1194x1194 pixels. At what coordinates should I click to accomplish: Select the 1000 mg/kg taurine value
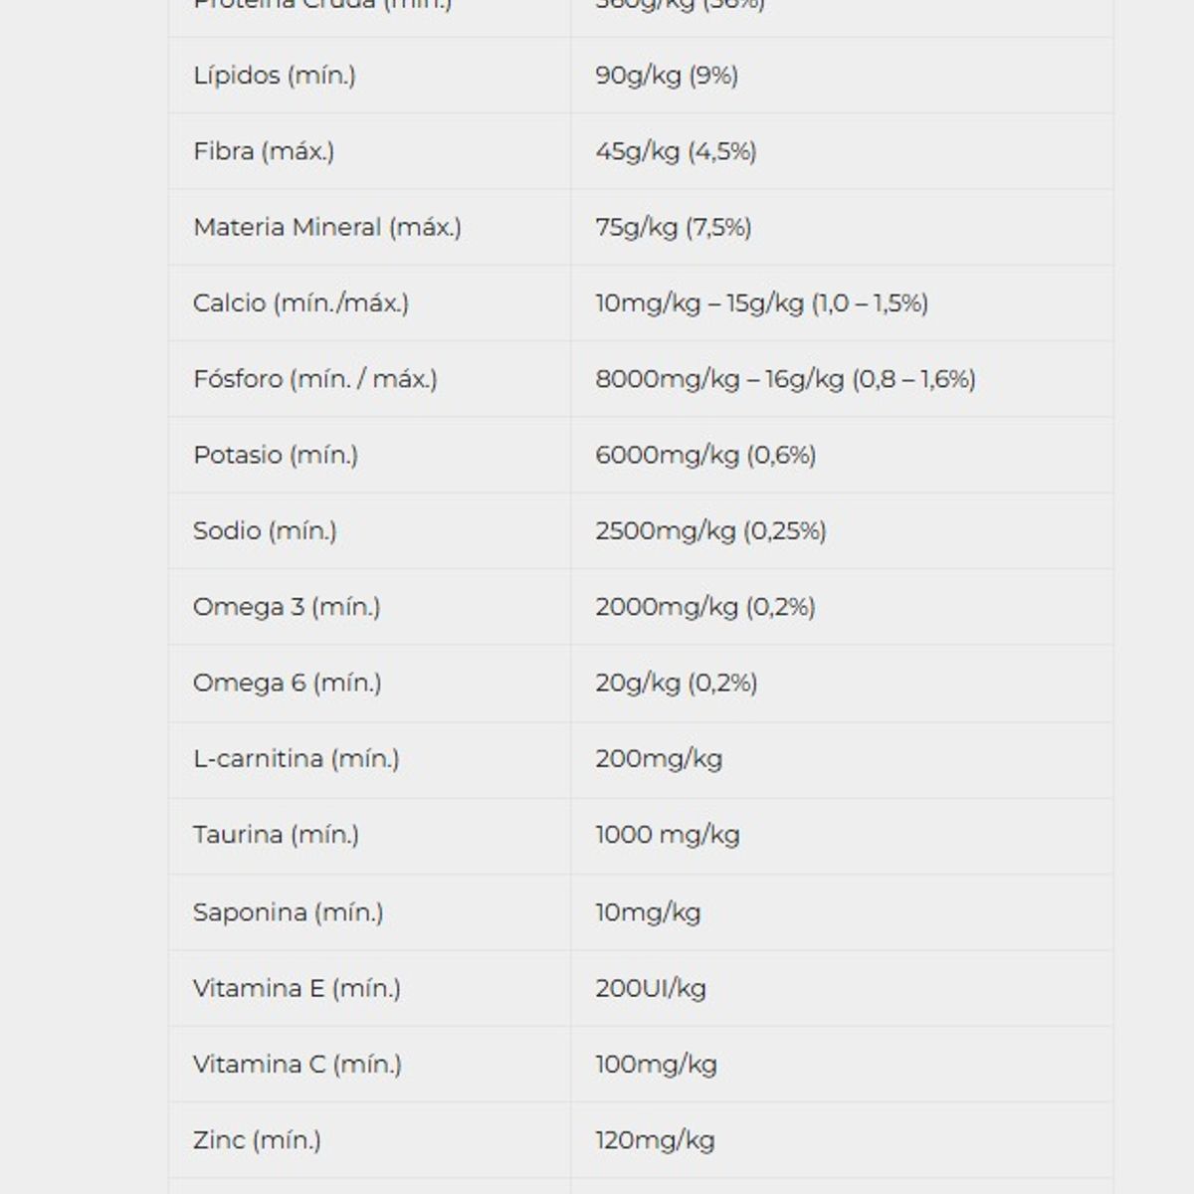tap(668, 835)
